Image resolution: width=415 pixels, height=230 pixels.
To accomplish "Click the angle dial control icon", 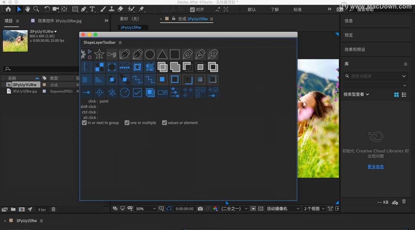I will [125, 92].
